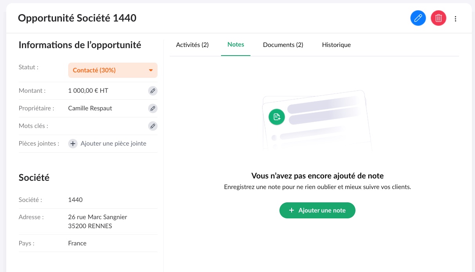View the Historique tab

coord(336,45)
